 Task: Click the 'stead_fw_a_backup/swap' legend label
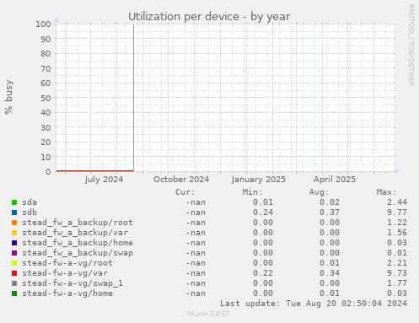click(x=78, y=253)
